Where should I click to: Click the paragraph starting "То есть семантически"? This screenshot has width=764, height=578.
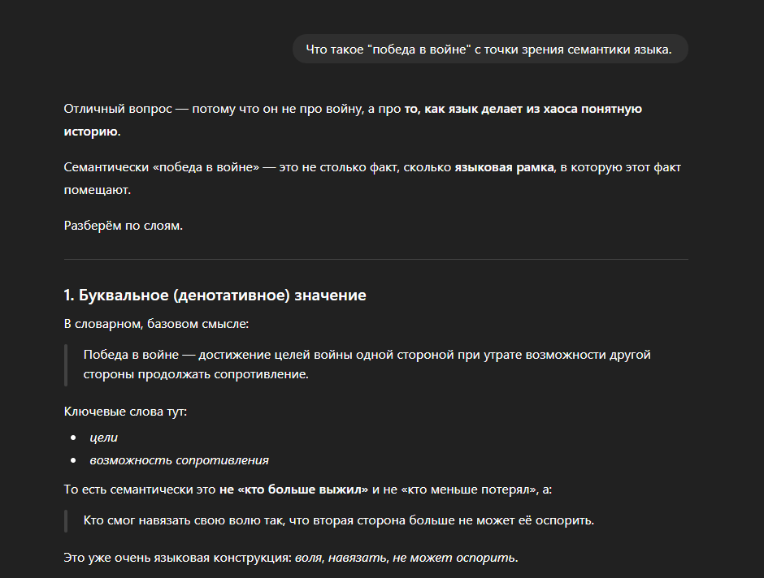138,490
